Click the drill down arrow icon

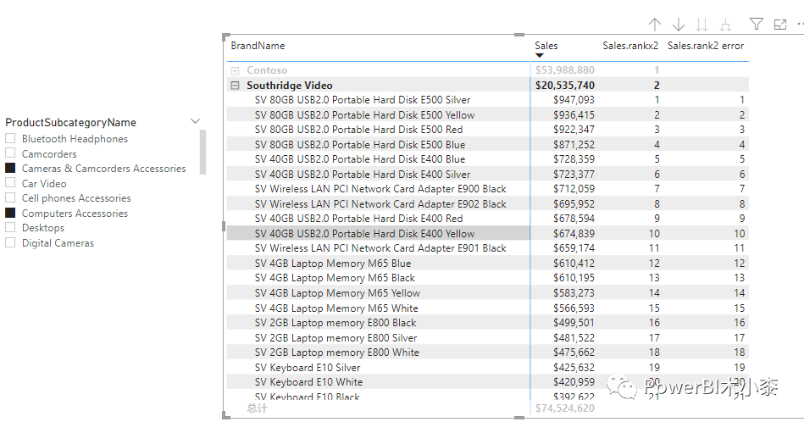679,24
